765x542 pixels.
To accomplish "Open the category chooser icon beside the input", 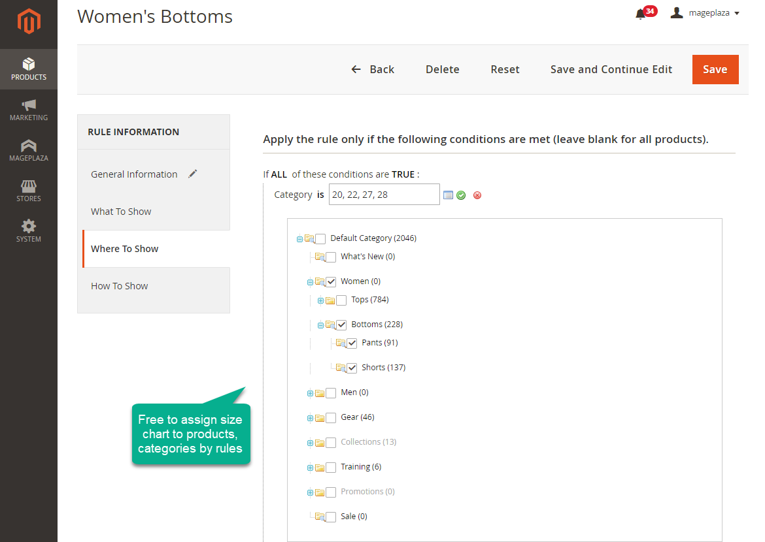I will (x=448, y=195).
